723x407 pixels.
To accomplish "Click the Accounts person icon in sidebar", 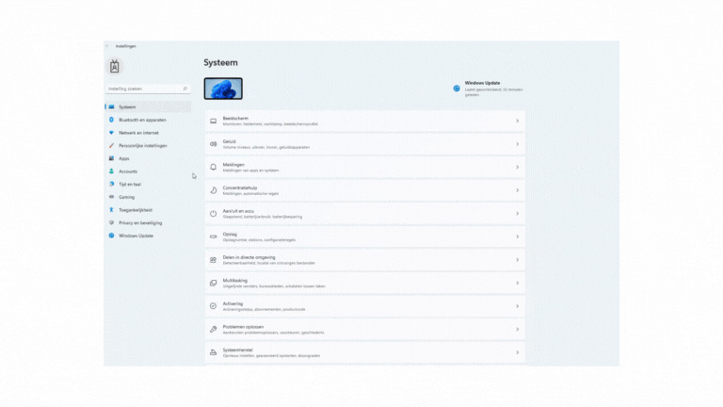I will 111,171.
